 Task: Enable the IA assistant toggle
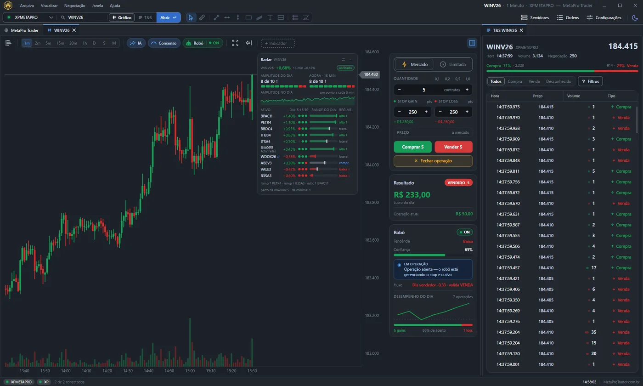136,43
